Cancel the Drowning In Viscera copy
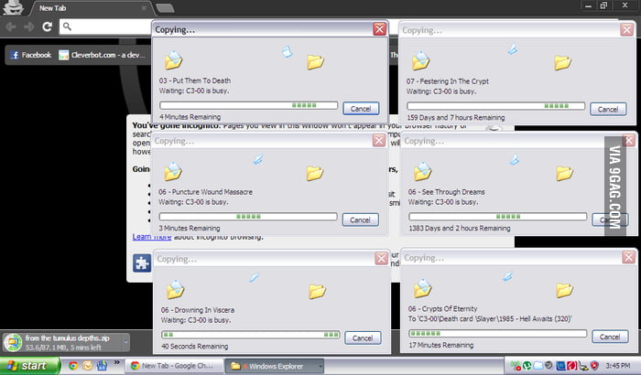 360,337
